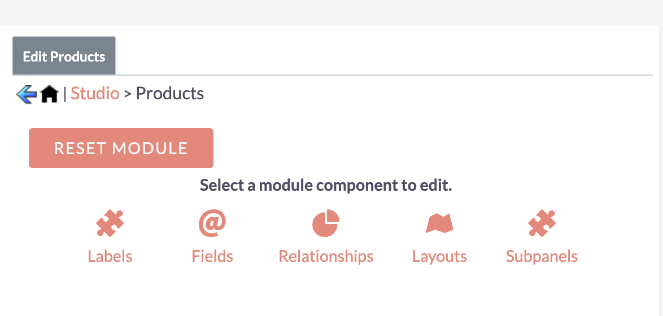Click the Products breadcrumb text

tap(169, 93)
